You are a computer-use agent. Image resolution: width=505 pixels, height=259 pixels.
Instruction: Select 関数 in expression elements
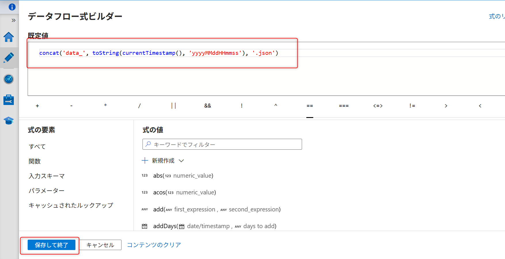click(x=35, y=161)
